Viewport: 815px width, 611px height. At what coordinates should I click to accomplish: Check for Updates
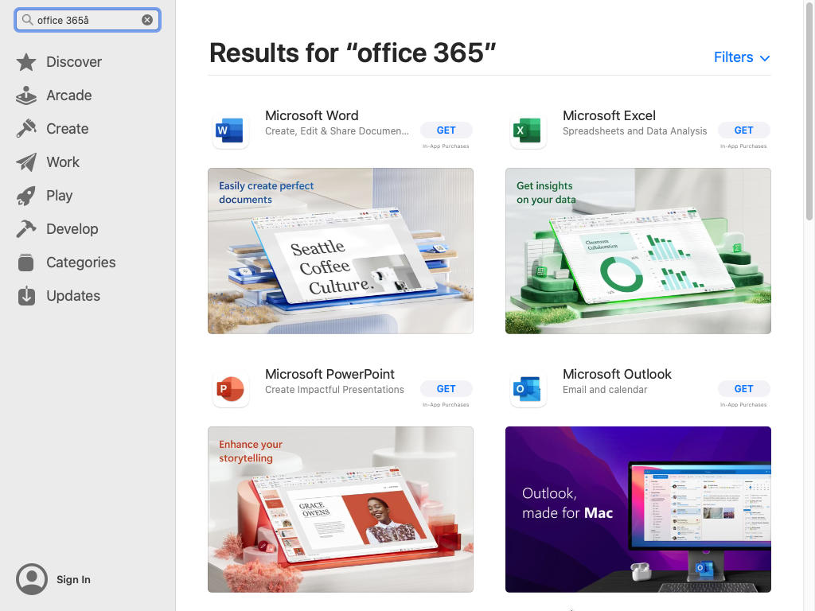pos(72,296)
